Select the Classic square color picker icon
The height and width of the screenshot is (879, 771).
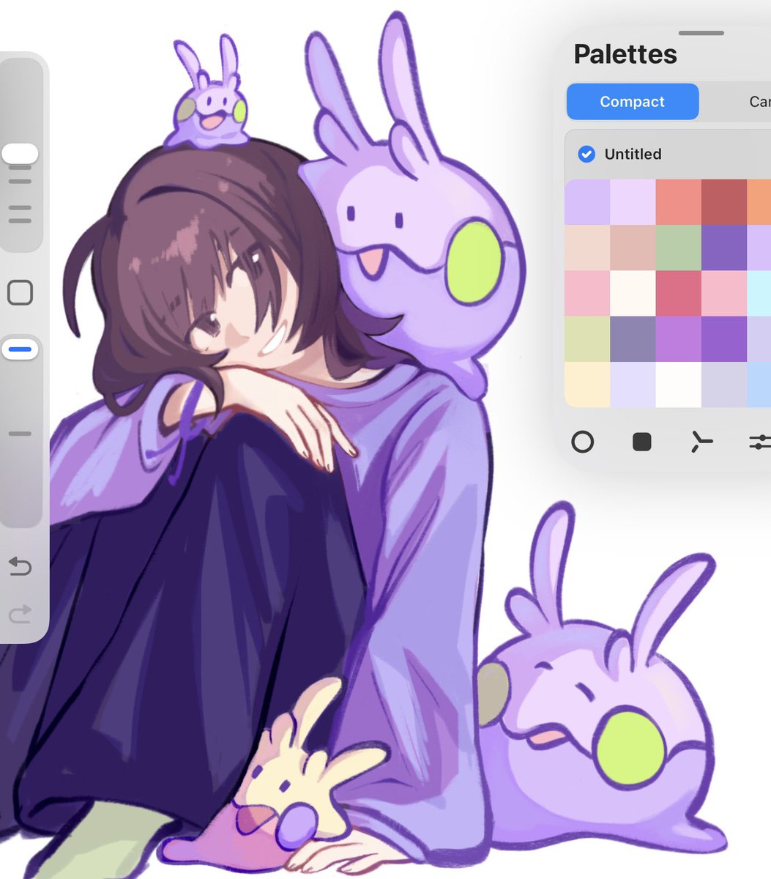click(x=642, y=442)
